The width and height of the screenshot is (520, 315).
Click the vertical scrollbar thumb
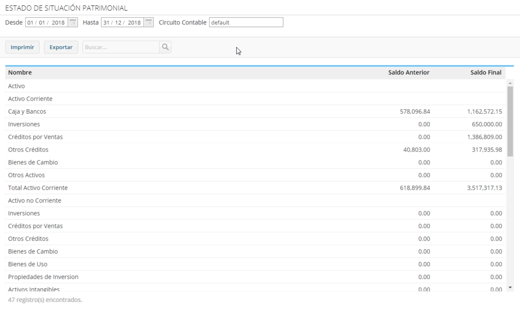(x=510, y=121)
